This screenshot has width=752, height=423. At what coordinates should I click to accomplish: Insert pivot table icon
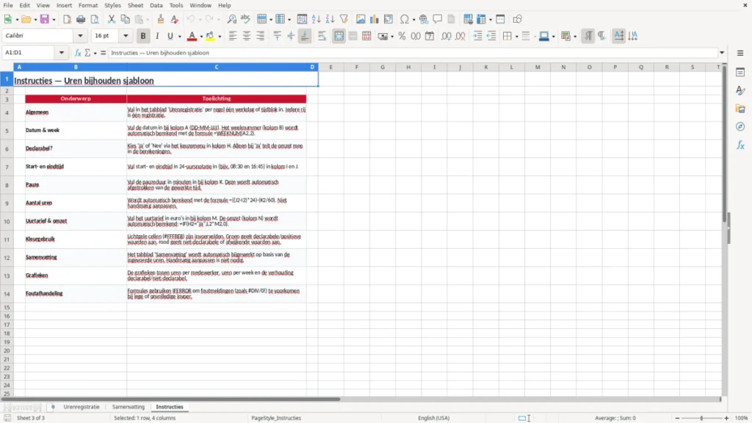(x=388, y=19)
